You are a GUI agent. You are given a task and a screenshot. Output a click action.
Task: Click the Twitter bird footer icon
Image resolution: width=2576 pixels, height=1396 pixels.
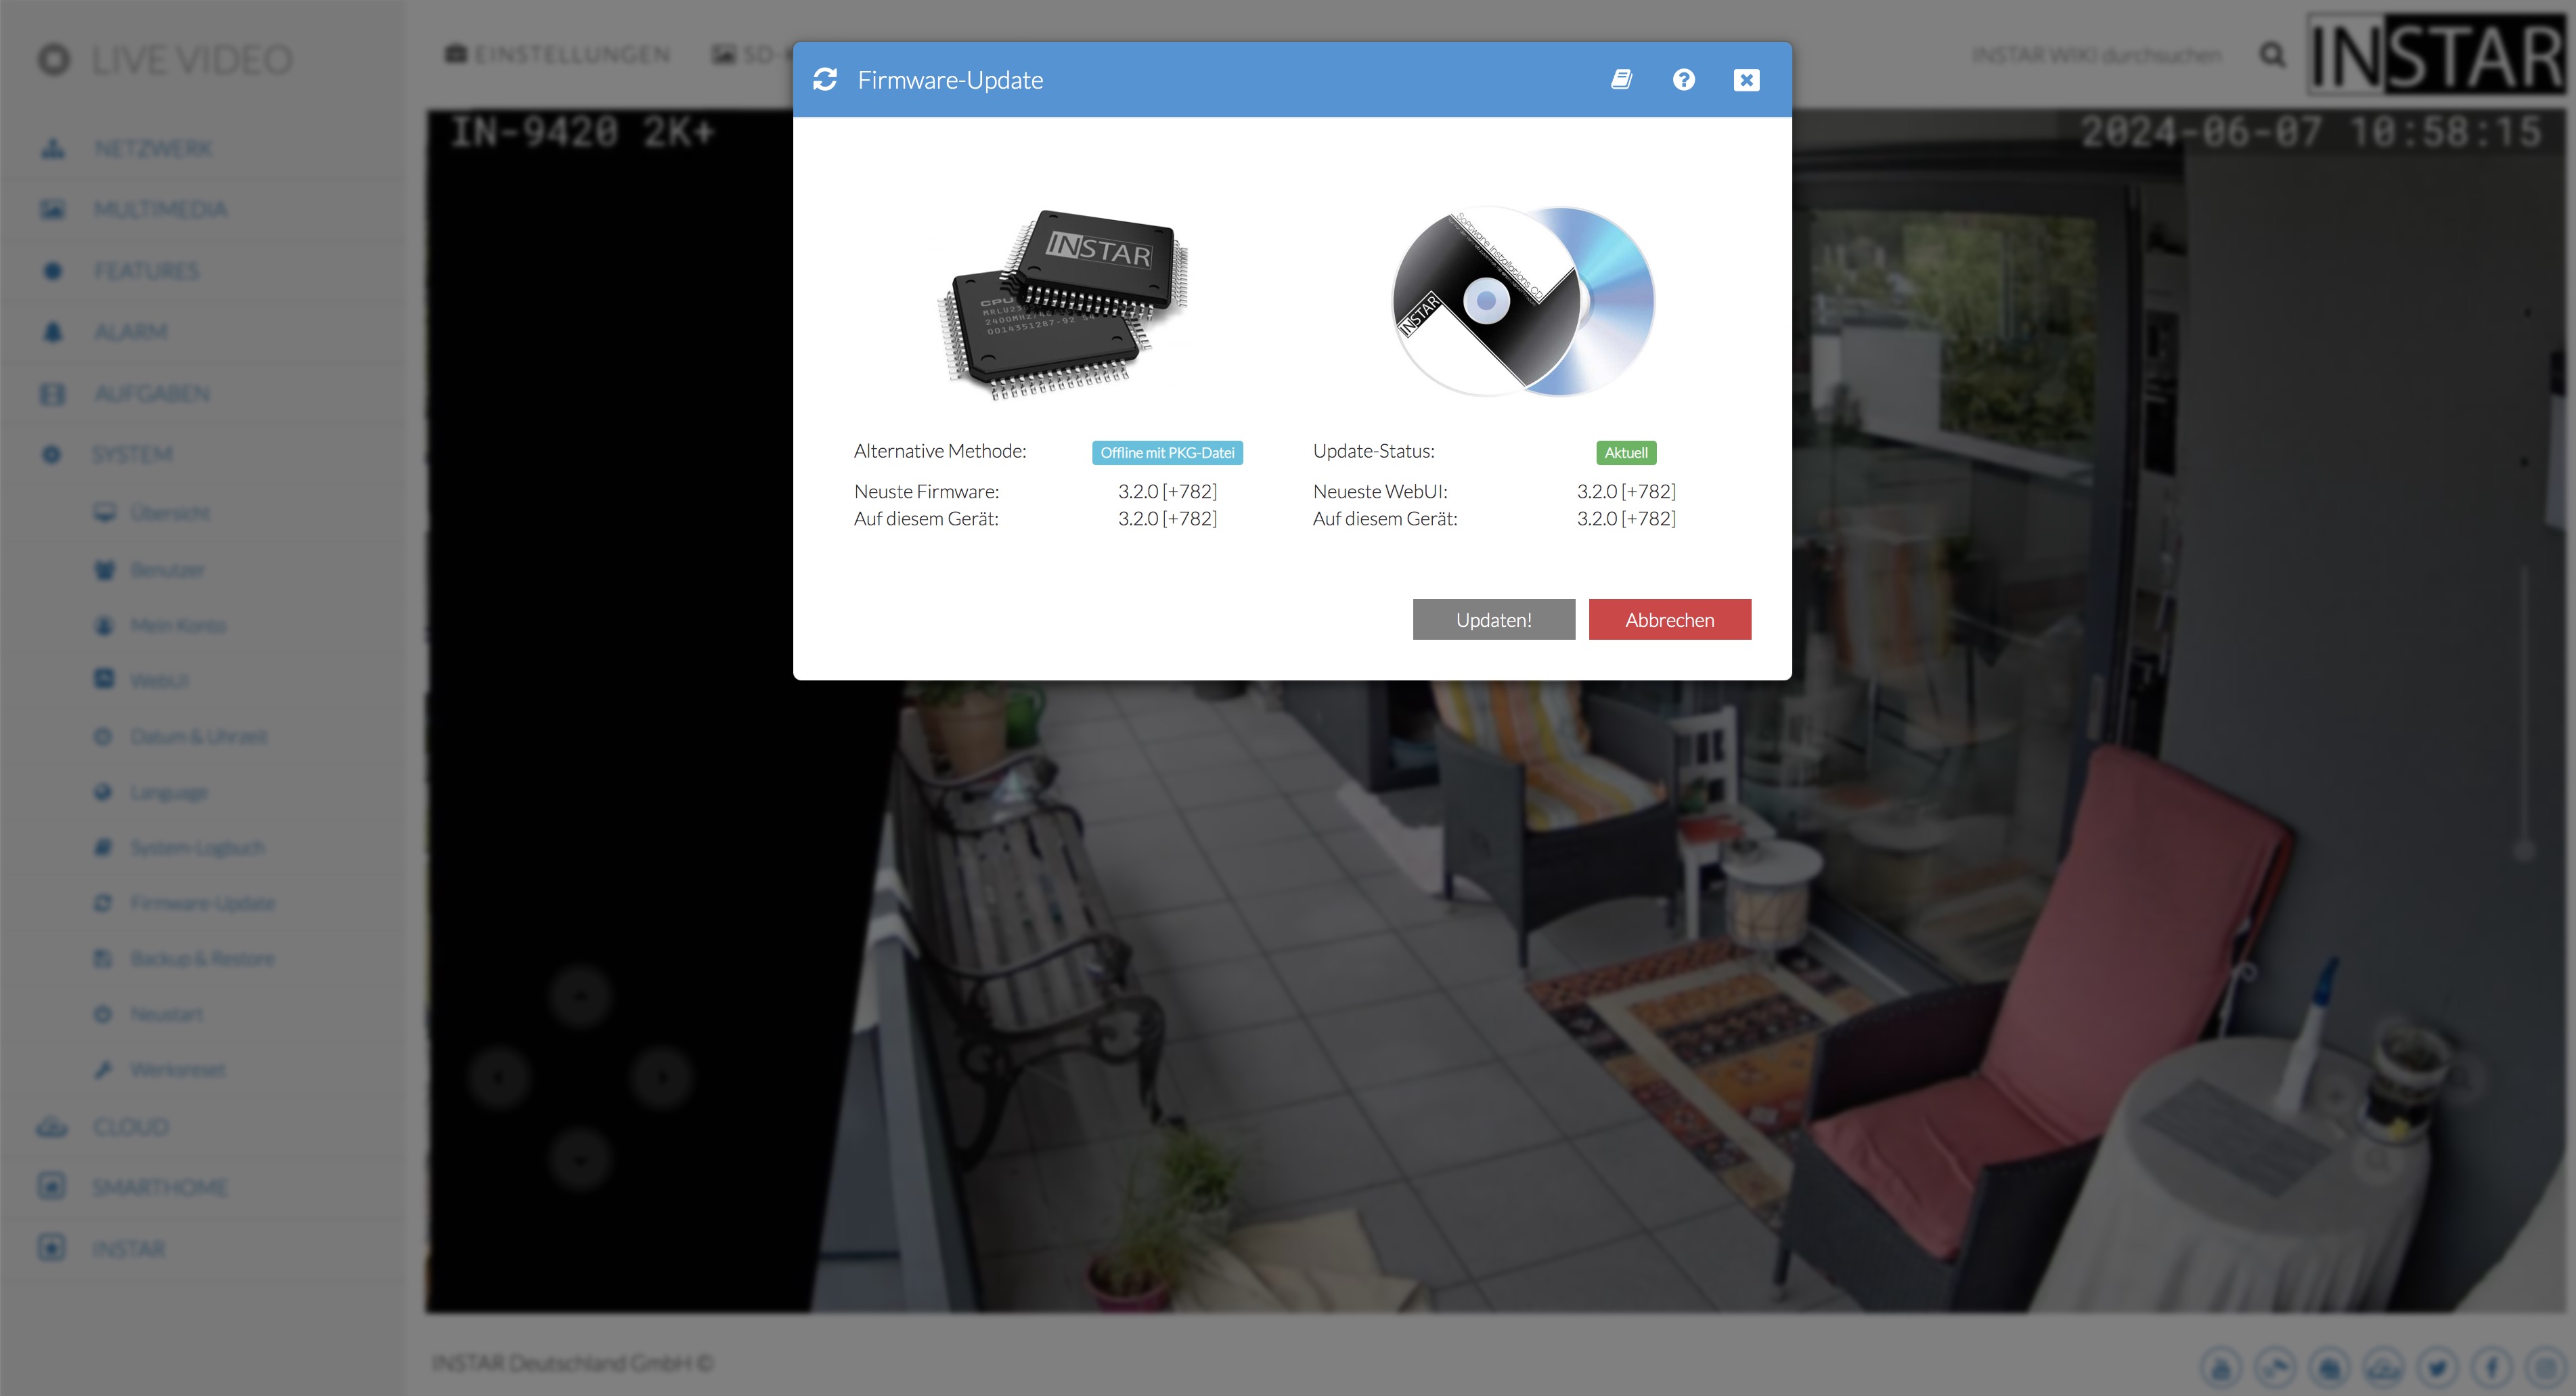coord(2438,1367)
